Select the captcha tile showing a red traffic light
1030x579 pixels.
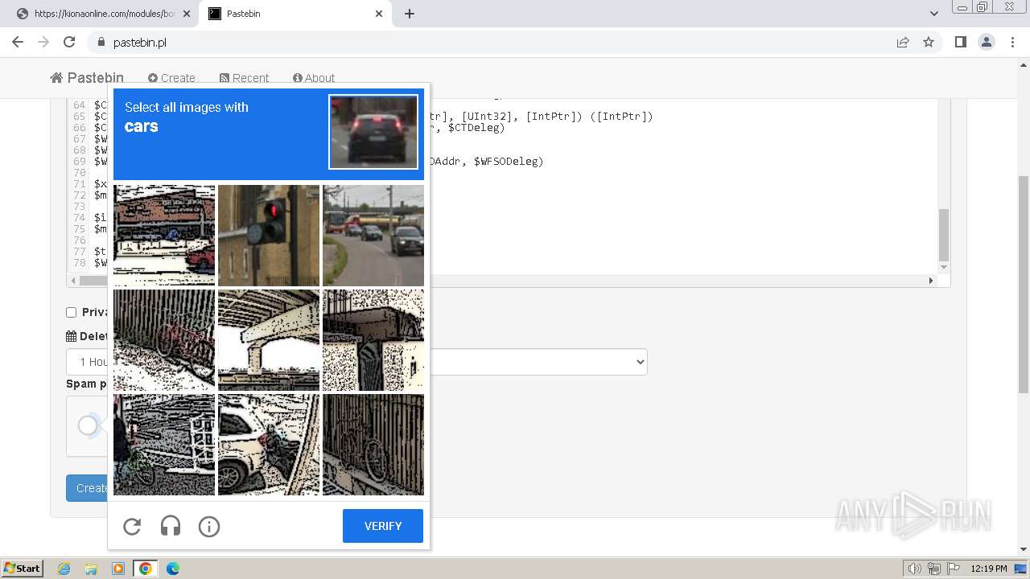pyautogui.click(x=269, y=236)
